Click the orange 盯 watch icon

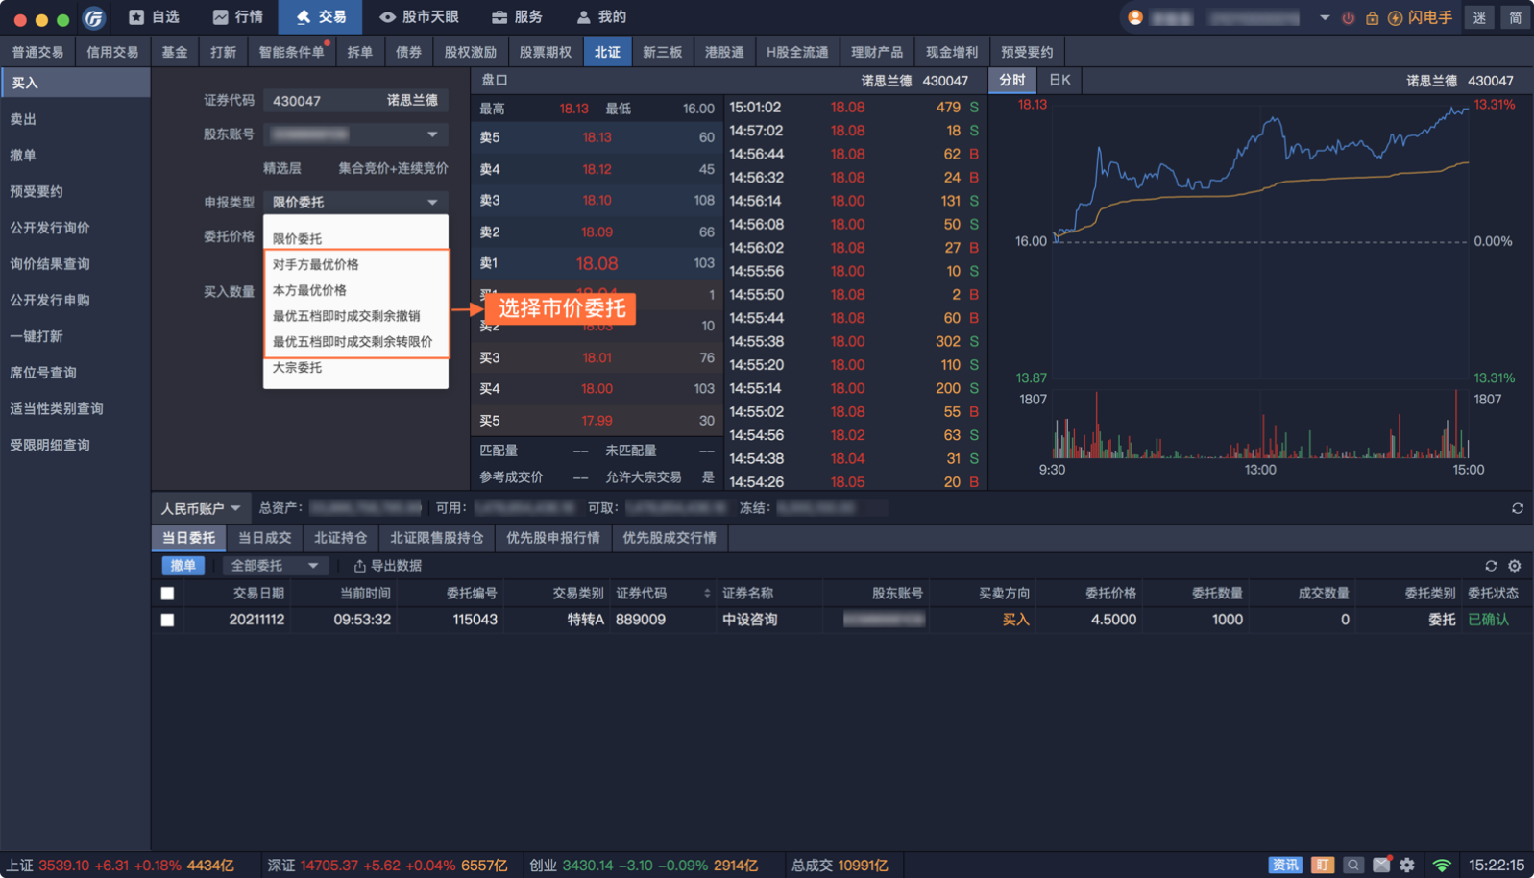[1323, 866]
